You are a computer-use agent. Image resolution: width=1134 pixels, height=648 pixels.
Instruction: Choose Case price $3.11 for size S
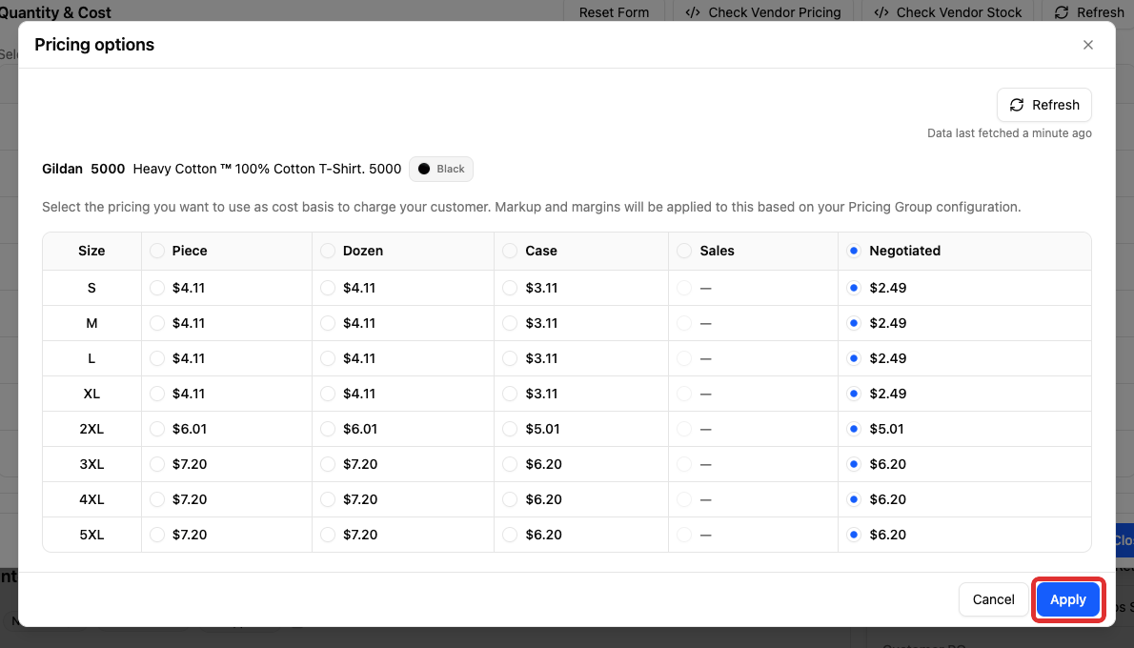[x=510, y=288]
